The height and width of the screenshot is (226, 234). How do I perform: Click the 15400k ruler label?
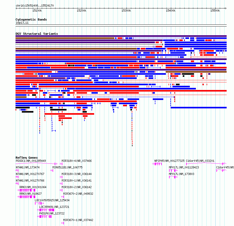coord(171,11)
